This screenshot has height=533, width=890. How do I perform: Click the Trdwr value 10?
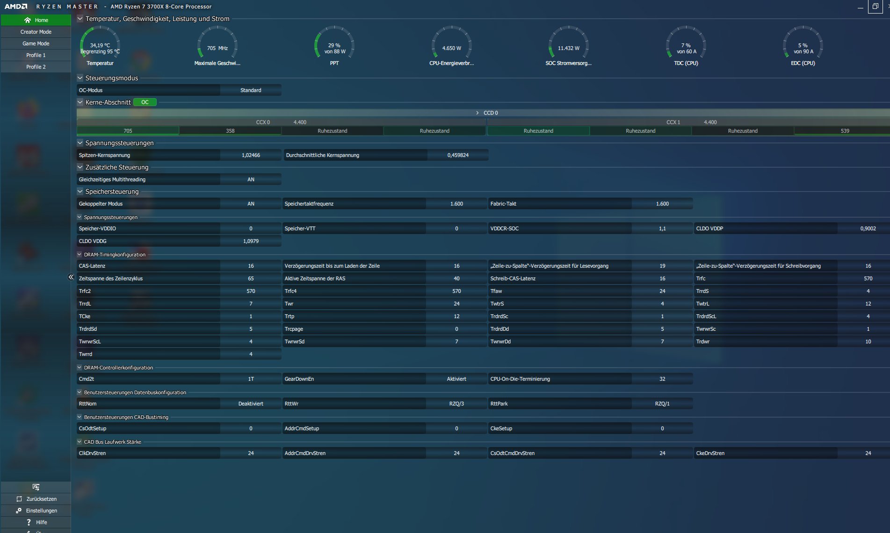pyautogui.click(x=868, y=341)
